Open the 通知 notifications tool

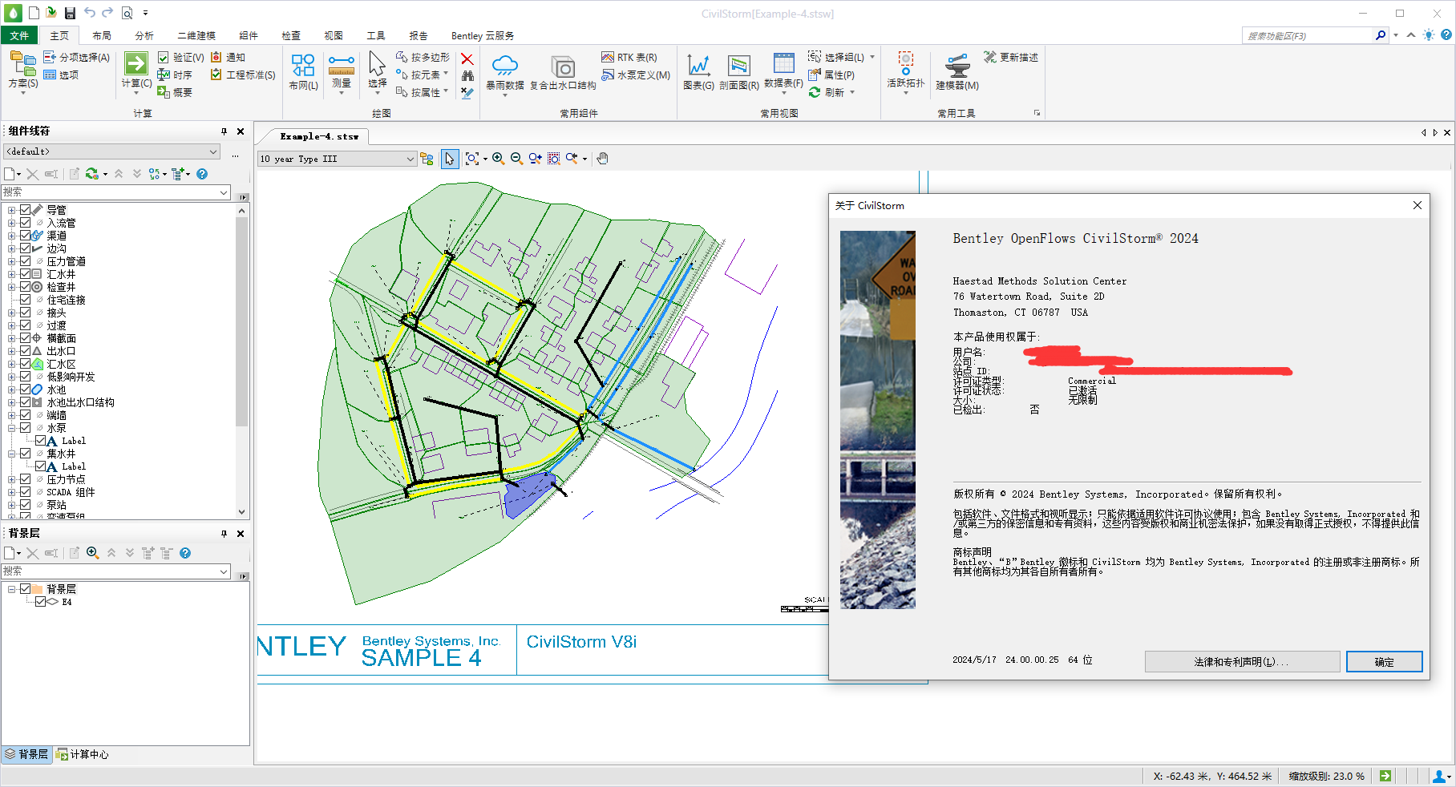click(x=228, y=58)
